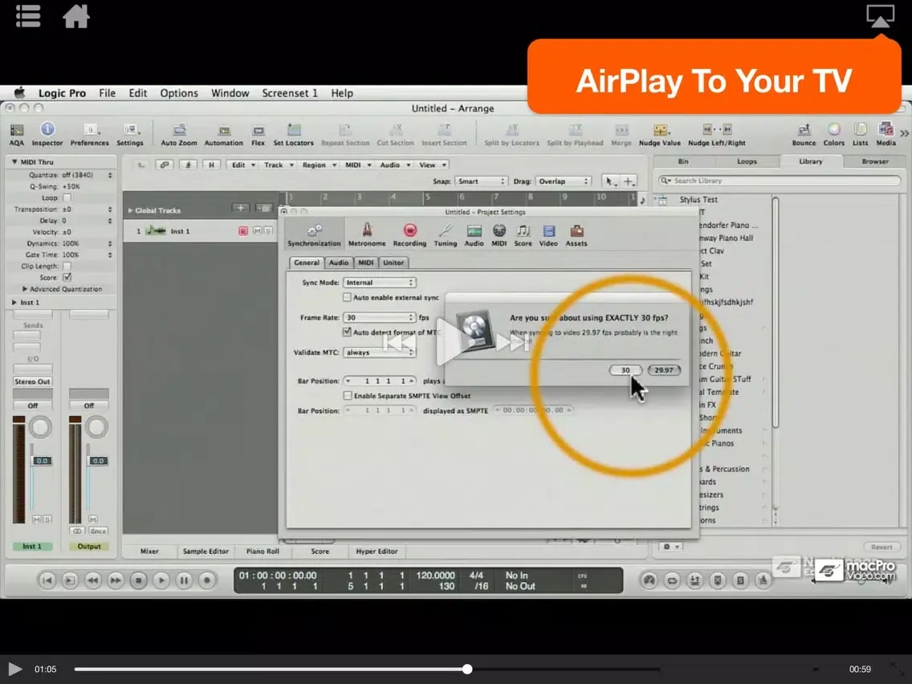Open MIDI project settings icon
Image resolution: width=912 pixels, height=684 pixels.
coord(499,235)
